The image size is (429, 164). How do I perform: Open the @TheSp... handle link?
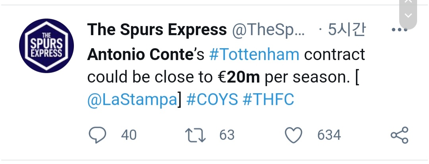[x=268, y=30]
